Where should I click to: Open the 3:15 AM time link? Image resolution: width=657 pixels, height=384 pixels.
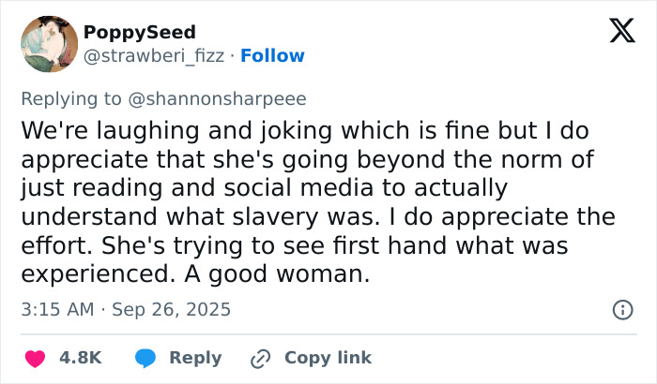point(56,309)
